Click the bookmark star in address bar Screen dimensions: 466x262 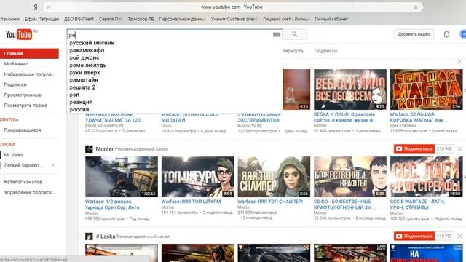tap(416, 7)
